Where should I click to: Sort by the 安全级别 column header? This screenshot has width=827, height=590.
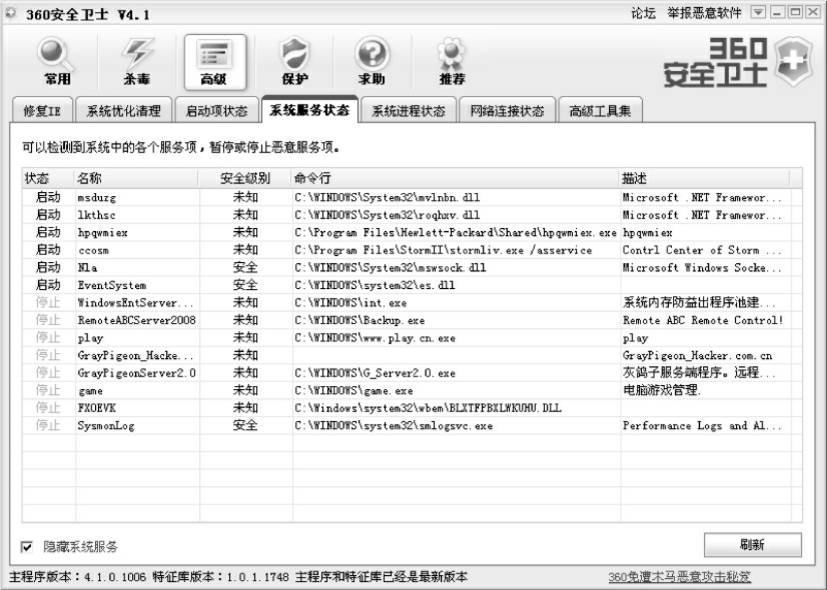click(x=246, y=178)
